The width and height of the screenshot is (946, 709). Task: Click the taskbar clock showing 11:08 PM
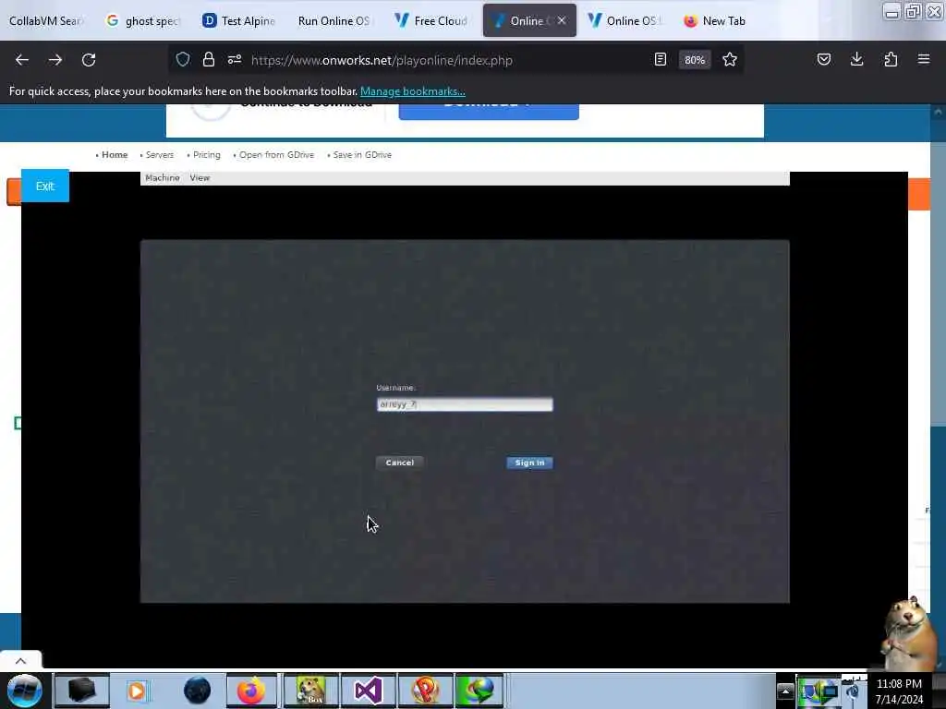(899, 691)
